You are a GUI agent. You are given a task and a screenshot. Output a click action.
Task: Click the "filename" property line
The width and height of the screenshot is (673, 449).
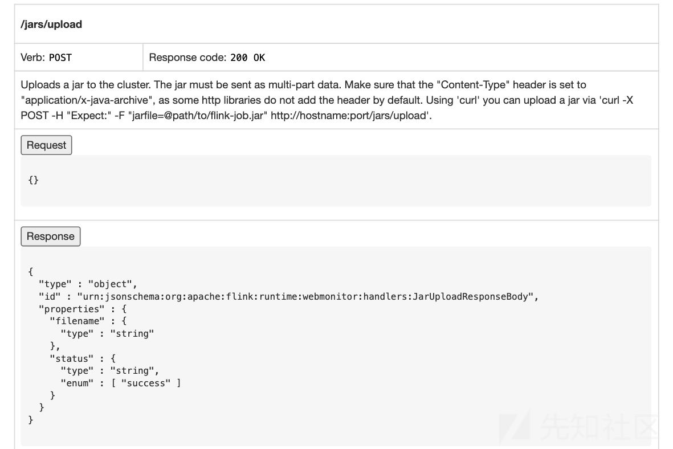coord(88,321)
